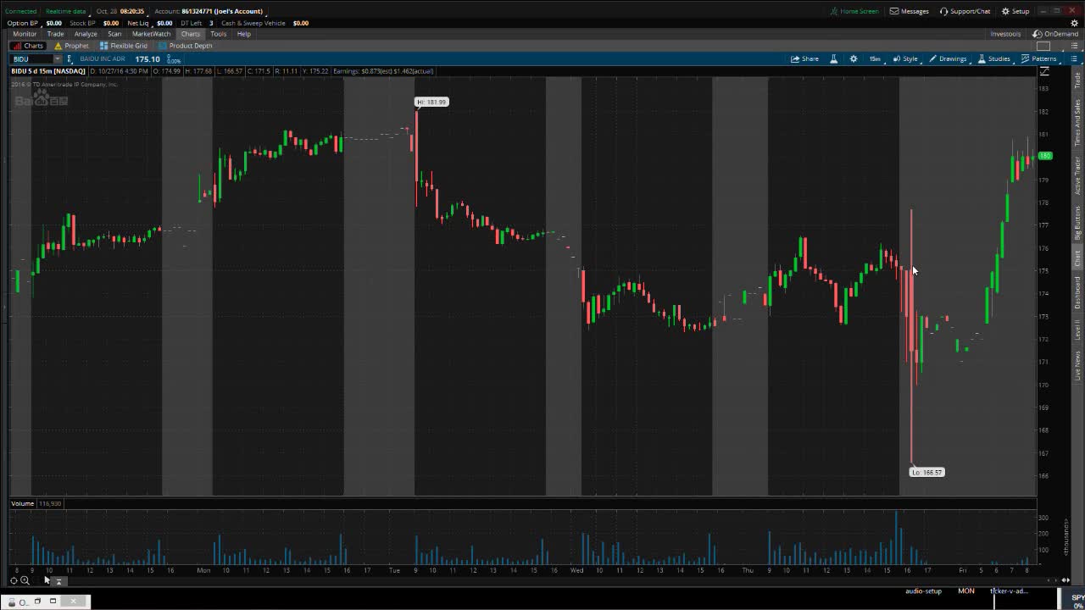Expand the symbol selector dropdown arrow

pos(58,59)
